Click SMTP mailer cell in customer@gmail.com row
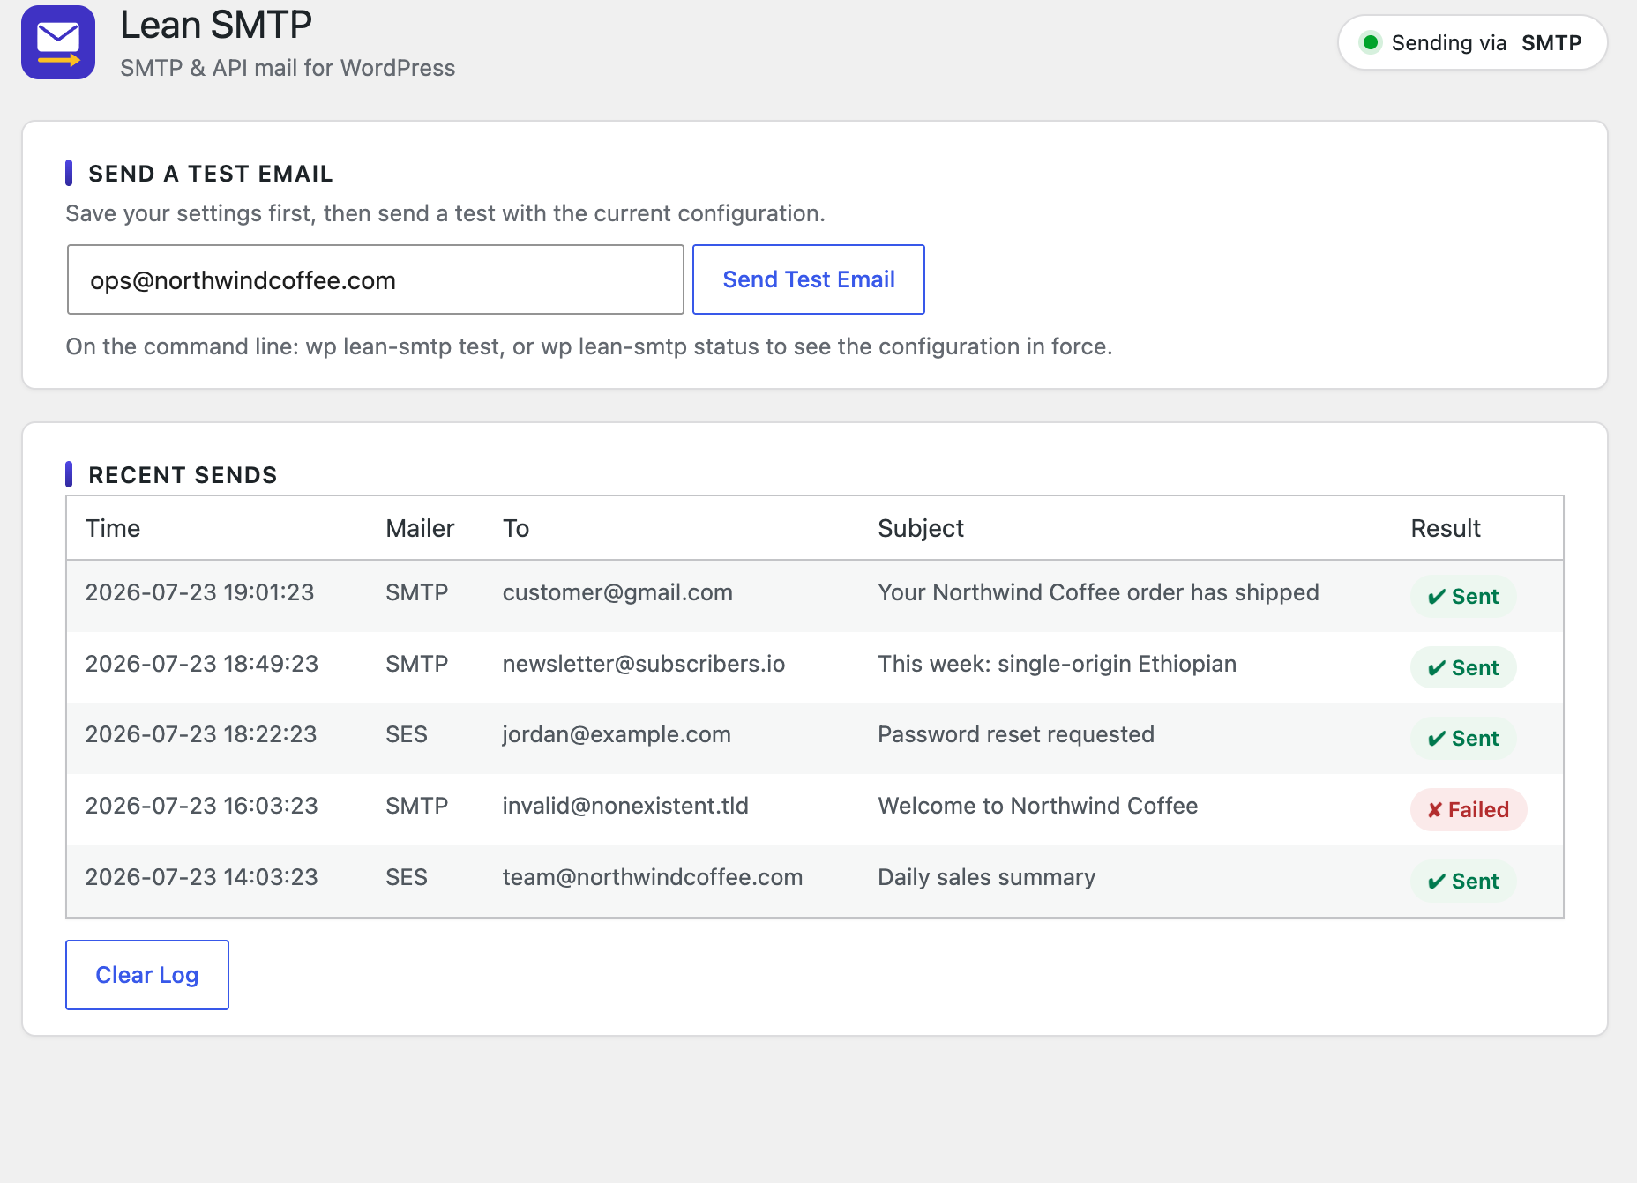The image size is (1637, 1183). [x=416, y=592]
